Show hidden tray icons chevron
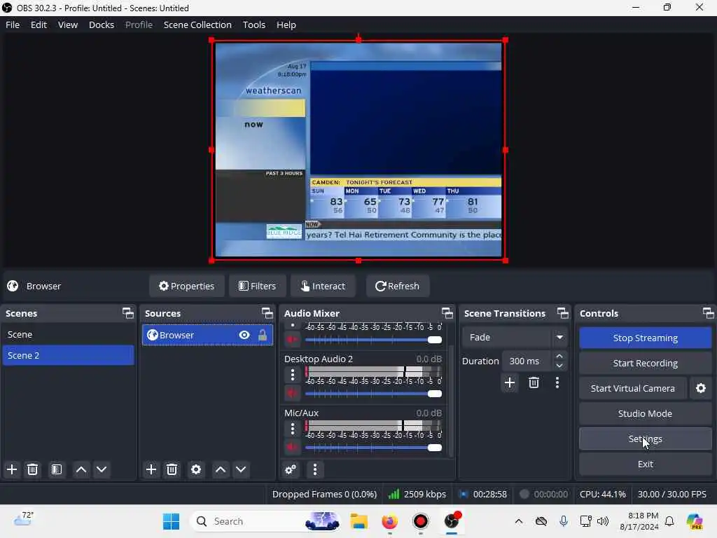 [519, 521]
